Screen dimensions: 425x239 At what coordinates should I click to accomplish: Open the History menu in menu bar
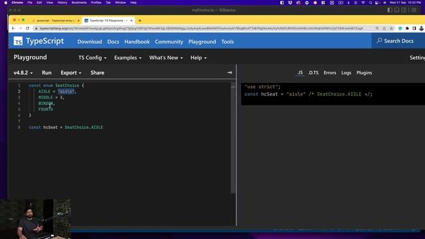[62, 3]
